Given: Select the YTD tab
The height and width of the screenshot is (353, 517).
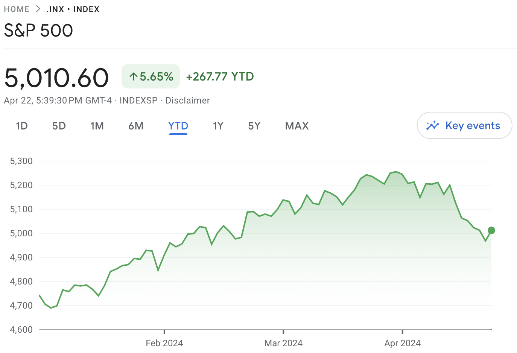Looking at the screenshot, I should [x=178, y=126].
